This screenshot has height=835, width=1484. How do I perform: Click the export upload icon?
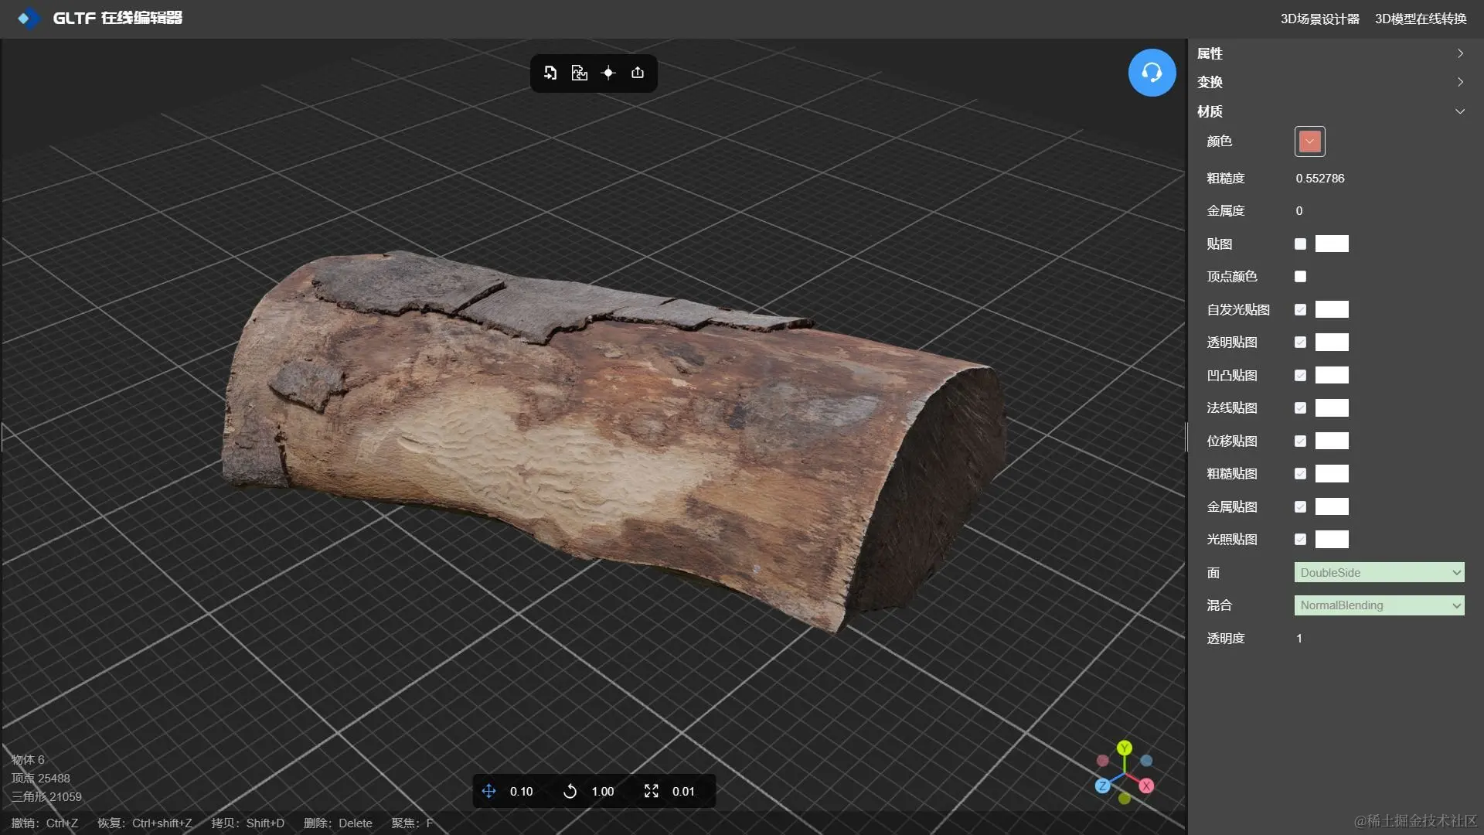tap(638, 73)
